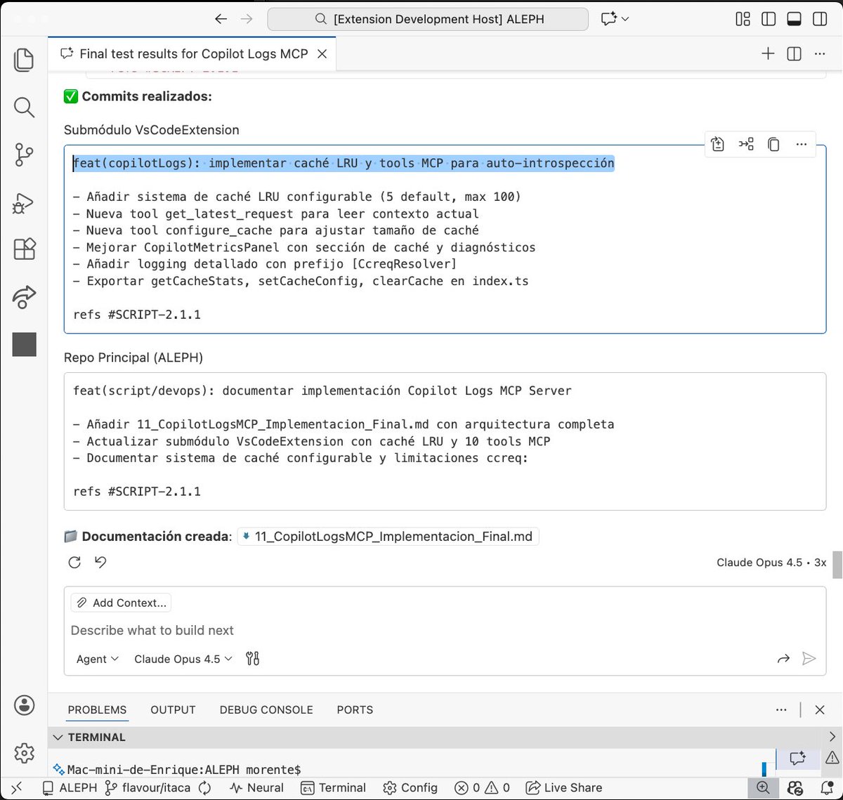This screenshot has height=800, width=843.
Task: Toggle the bottom panel visibility
Action: click(x=794, y=19)
